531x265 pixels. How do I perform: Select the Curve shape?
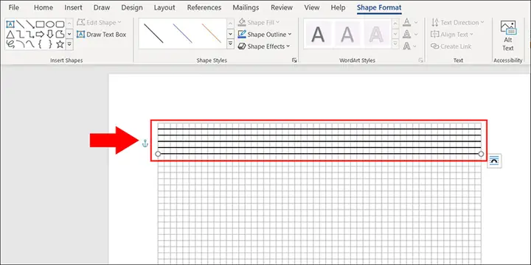(x=30, y=44)
